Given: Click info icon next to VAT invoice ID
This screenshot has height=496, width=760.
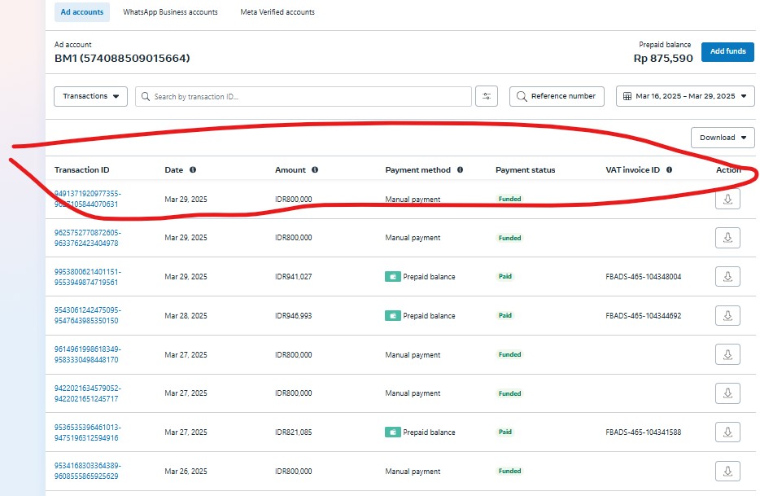Looking at the screenshot, I should click(x=669, y=170).
